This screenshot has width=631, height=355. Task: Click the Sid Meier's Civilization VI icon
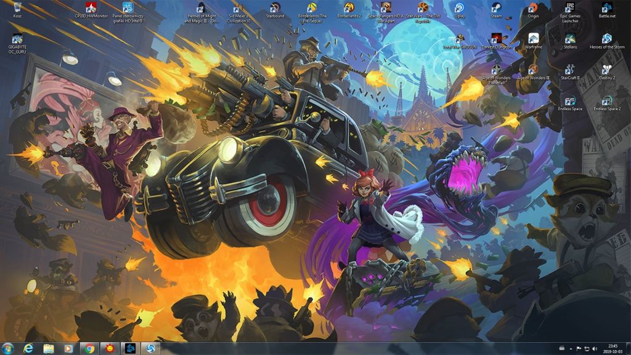click(x=238, y=12)
